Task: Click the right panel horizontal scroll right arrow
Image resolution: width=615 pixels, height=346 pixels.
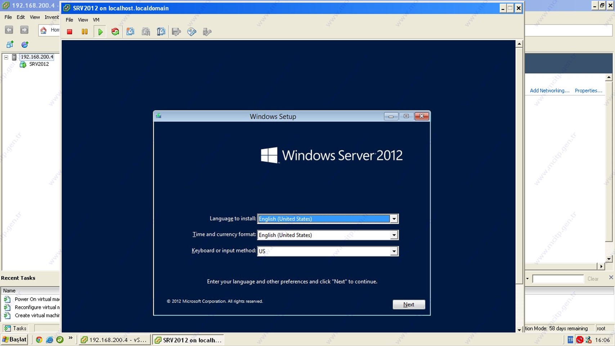Action: pos(601,266)
